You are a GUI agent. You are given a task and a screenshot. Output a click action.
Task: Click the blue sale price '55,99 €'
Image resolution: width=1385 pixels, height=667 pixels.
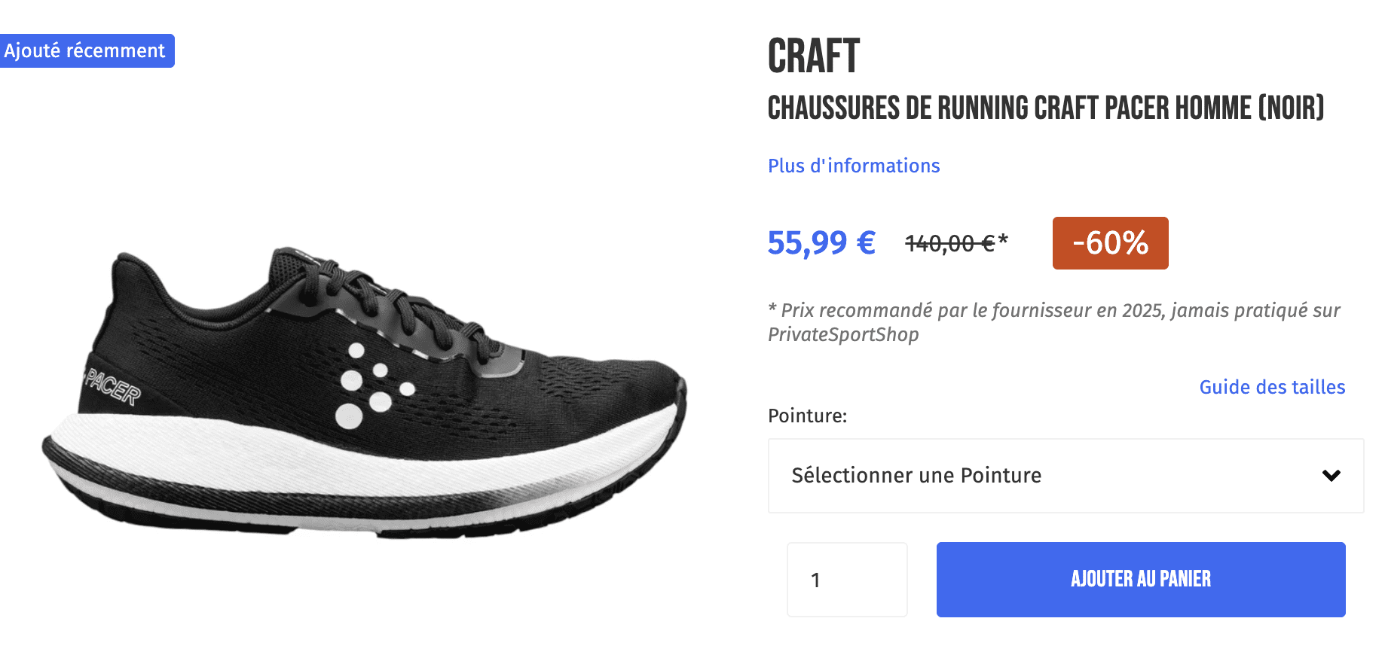coord(821,242)
